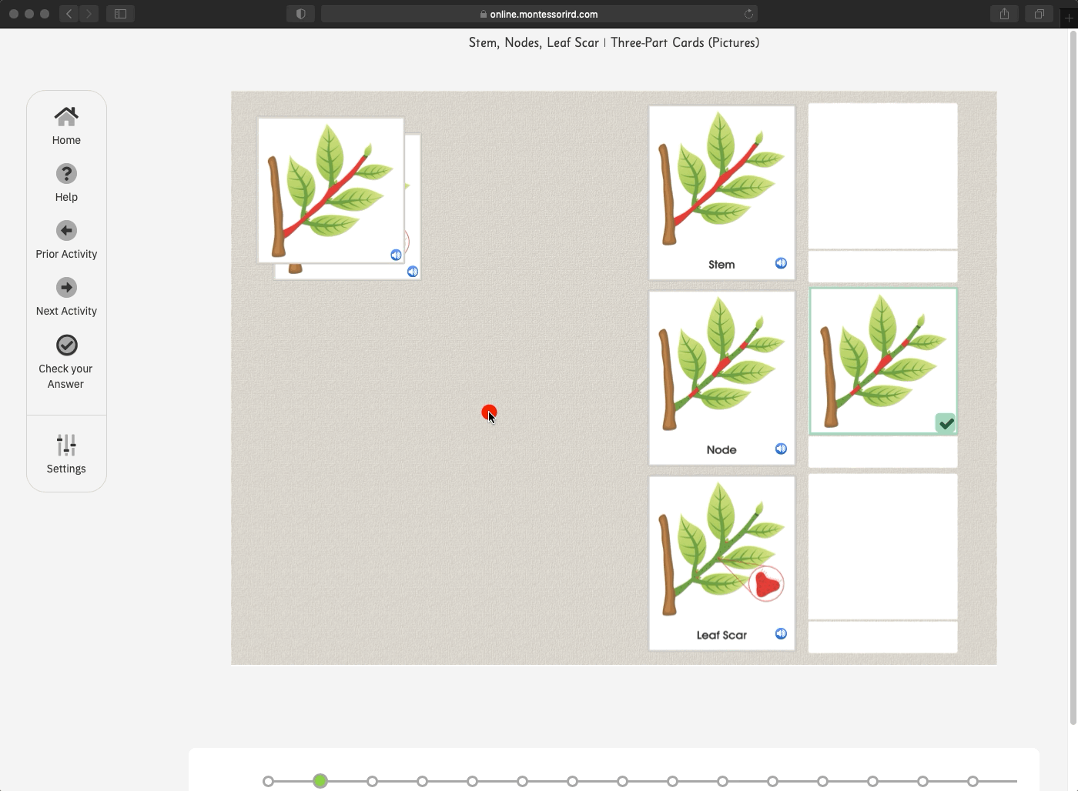The image size is (1078, 791).
Task: Go to Prior Activity arrow
Action: pos(66,231)
